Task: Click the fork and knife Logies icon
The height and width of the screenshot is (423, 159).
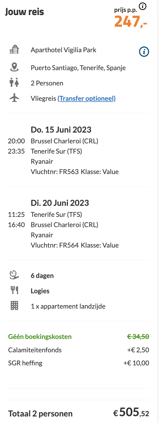Action: [x=14, y=290]
